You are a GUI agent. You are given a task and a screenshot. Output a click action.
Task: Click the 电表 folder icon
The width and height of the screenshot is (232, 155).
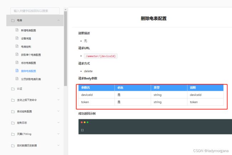point(13,21)
